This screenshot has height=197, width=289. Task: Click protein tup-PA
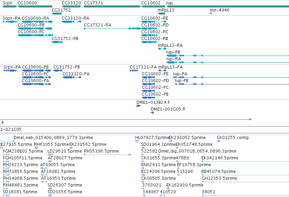pyautogui.click(x=231, y=77)
